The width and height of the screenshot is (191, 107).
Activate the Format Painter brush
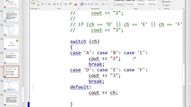point(38,5)
